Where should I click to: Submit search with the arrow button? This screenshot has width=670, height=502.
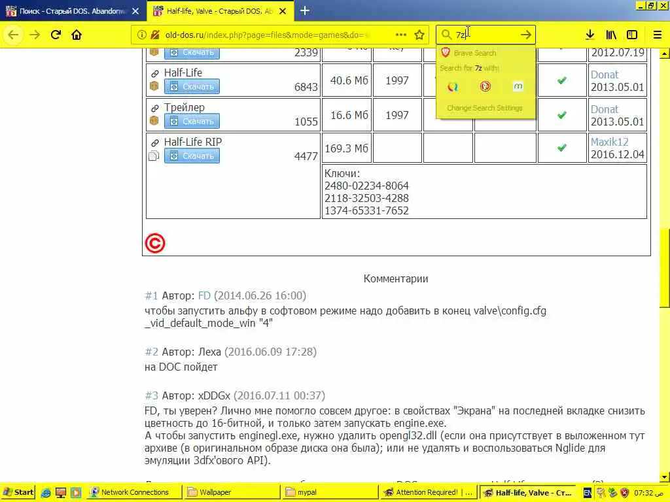[526, 35]
